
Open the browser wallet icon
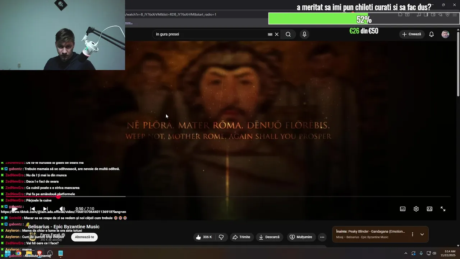click(x=433, y=15)
